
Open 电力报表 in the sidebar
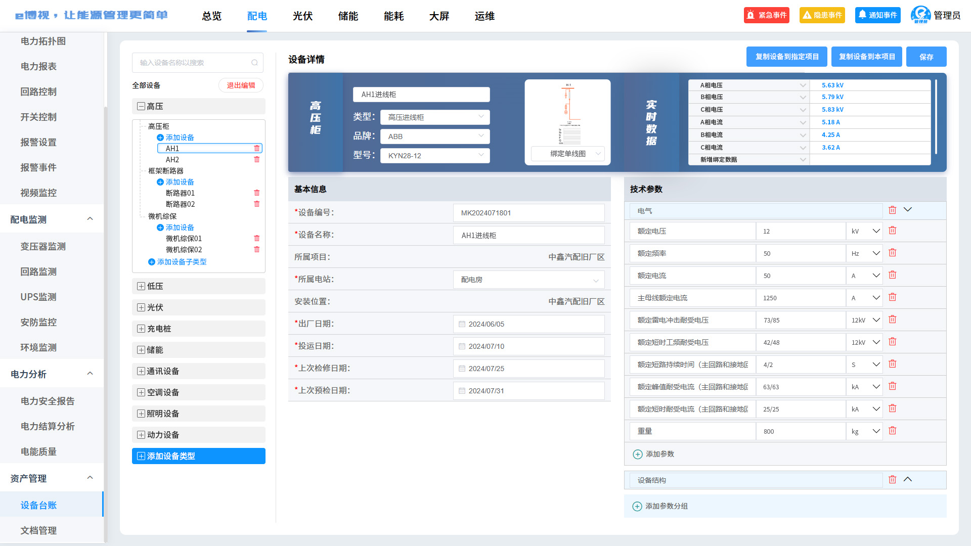click(38, 67)
